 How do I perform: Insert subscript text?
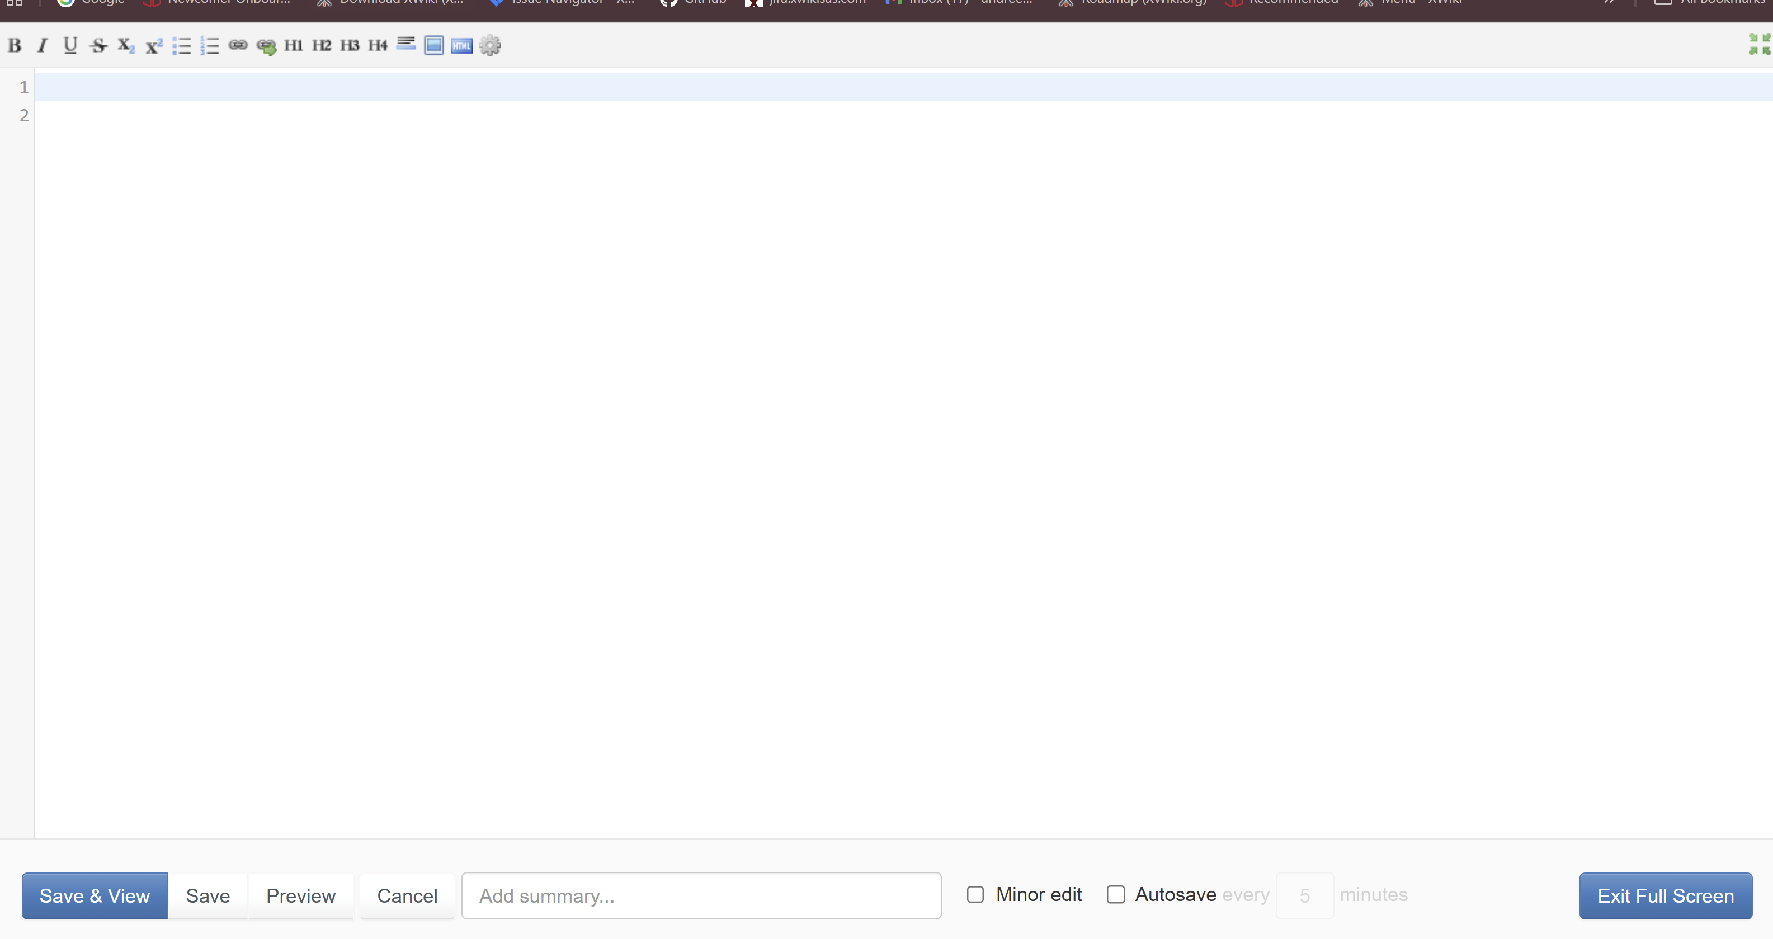pyautogui.click(x=126, y=45)
